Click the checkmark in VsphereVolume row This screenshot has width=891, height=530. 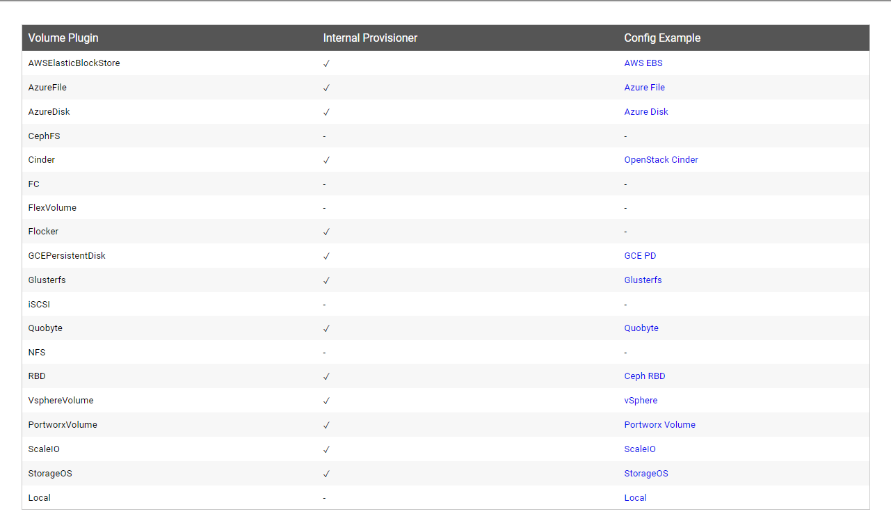click(x=326, y=401)
